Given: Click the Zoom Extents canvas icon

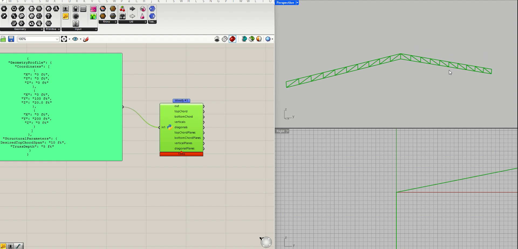Looking at the screenshot, I should pos(64,39).
